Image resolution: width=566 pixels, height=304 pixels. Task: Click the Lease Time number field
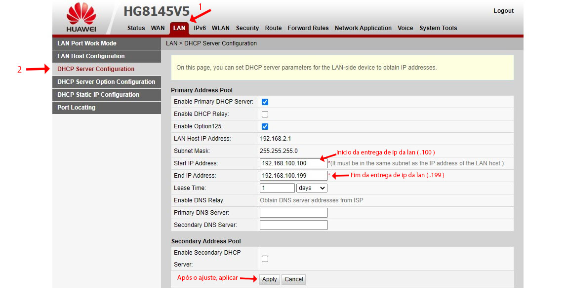[277, 188]
